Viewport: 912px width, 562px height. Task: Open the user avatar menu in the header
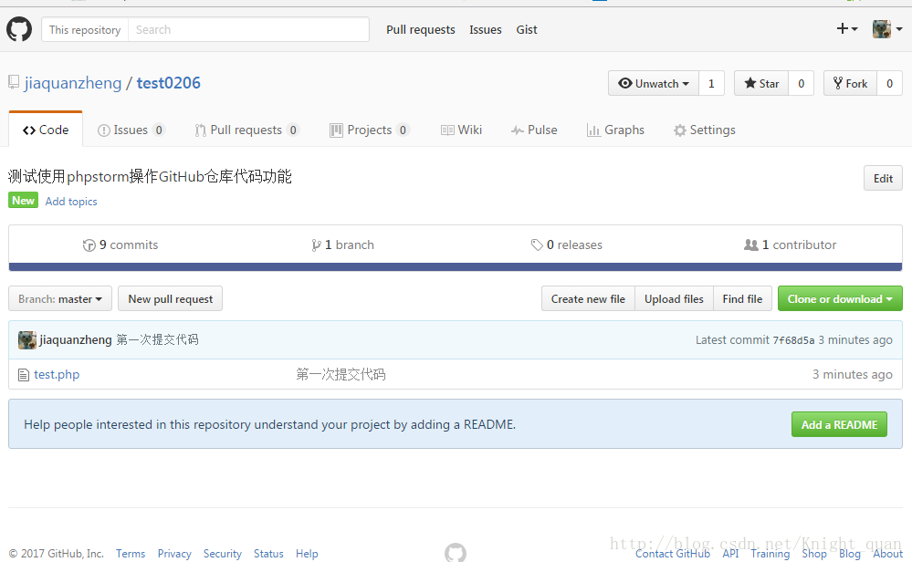tap(887, 28)
